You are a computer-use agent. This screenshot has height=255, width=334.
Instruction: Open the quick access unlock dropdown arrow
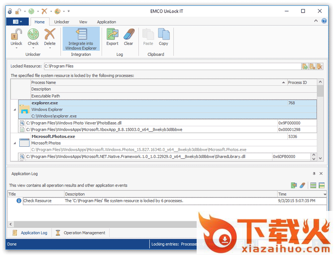coord(25,11)
